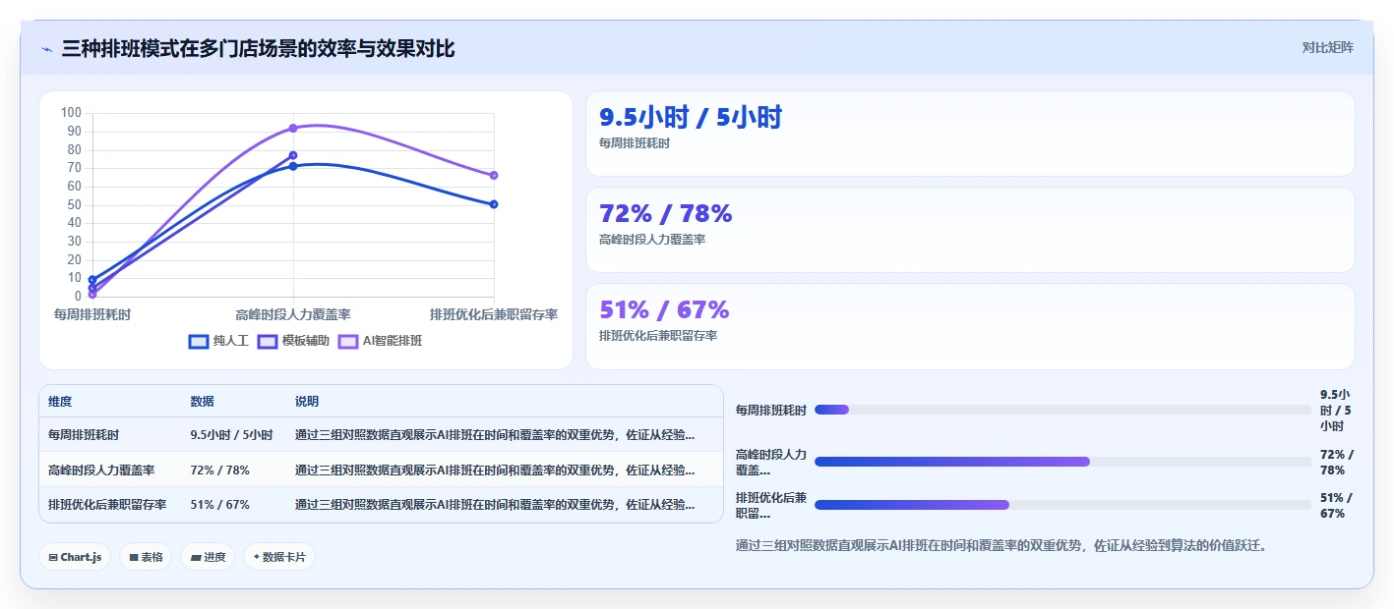1394x609 pixels.
Task: Click the 对比矩阵 label in header
Action: 1327,47
